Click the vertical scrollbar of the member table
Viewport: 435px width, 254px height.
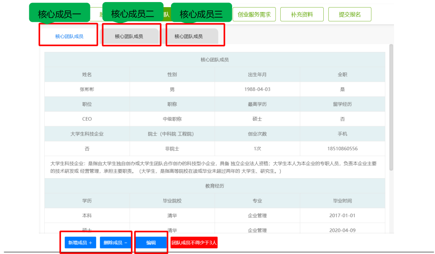391,107
